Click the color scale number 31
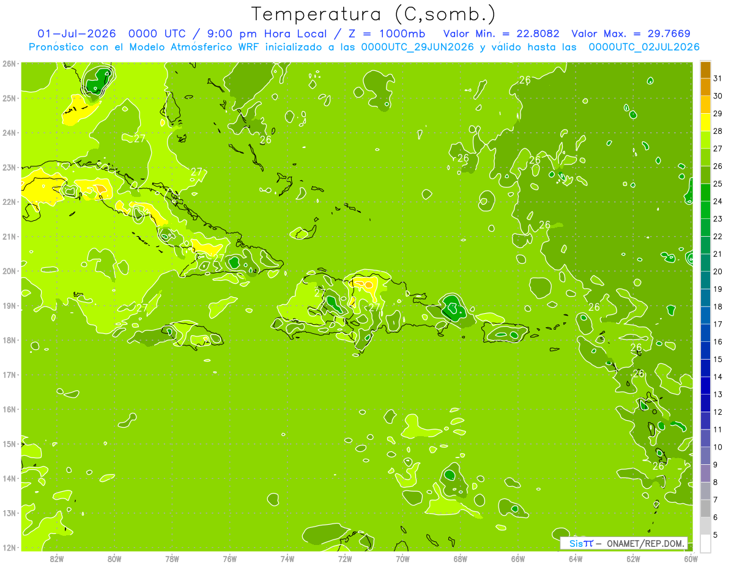The height and width of the screenshot is (567, 734). [x=717, y=78]
